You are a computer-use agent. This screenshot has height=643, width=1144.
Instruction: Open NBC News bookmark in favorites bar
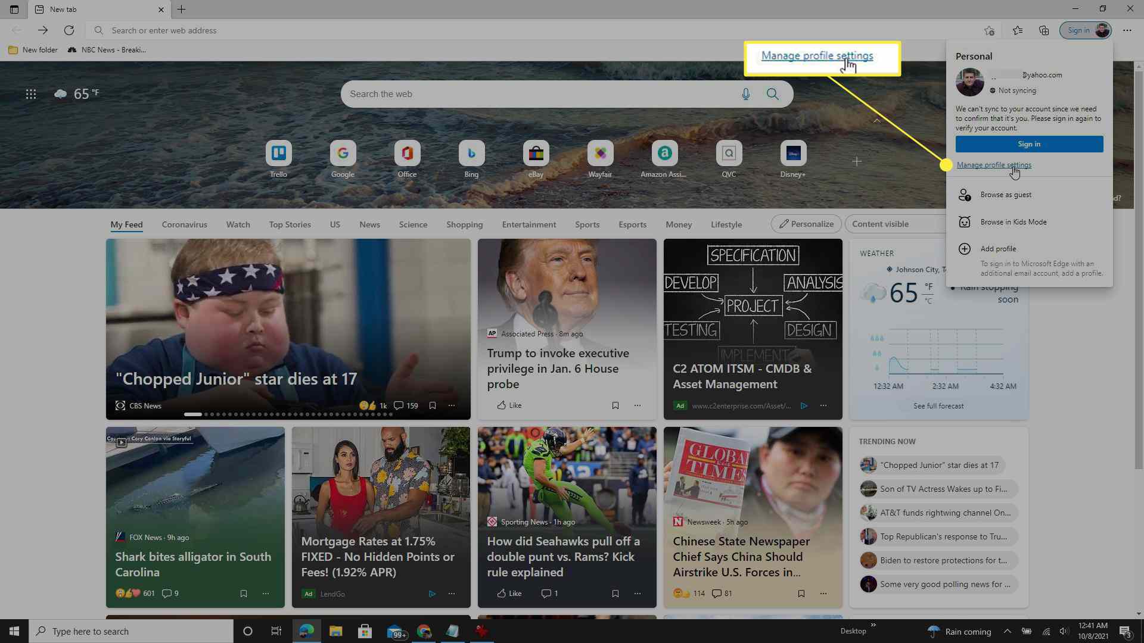[x=107, y=50]
